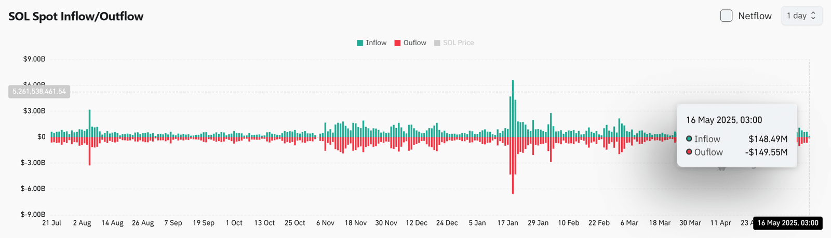Toggle the Inflow legend green square
This screenshot has height=238, width=831.
360,43
